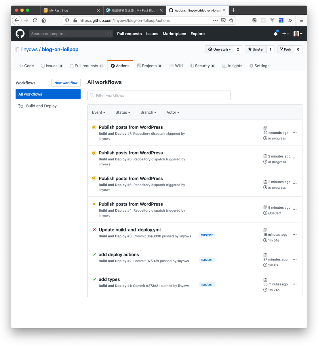Expand the Event filter dropdown
The width and height of the screenshot is (318, 345).
[98, 112]
